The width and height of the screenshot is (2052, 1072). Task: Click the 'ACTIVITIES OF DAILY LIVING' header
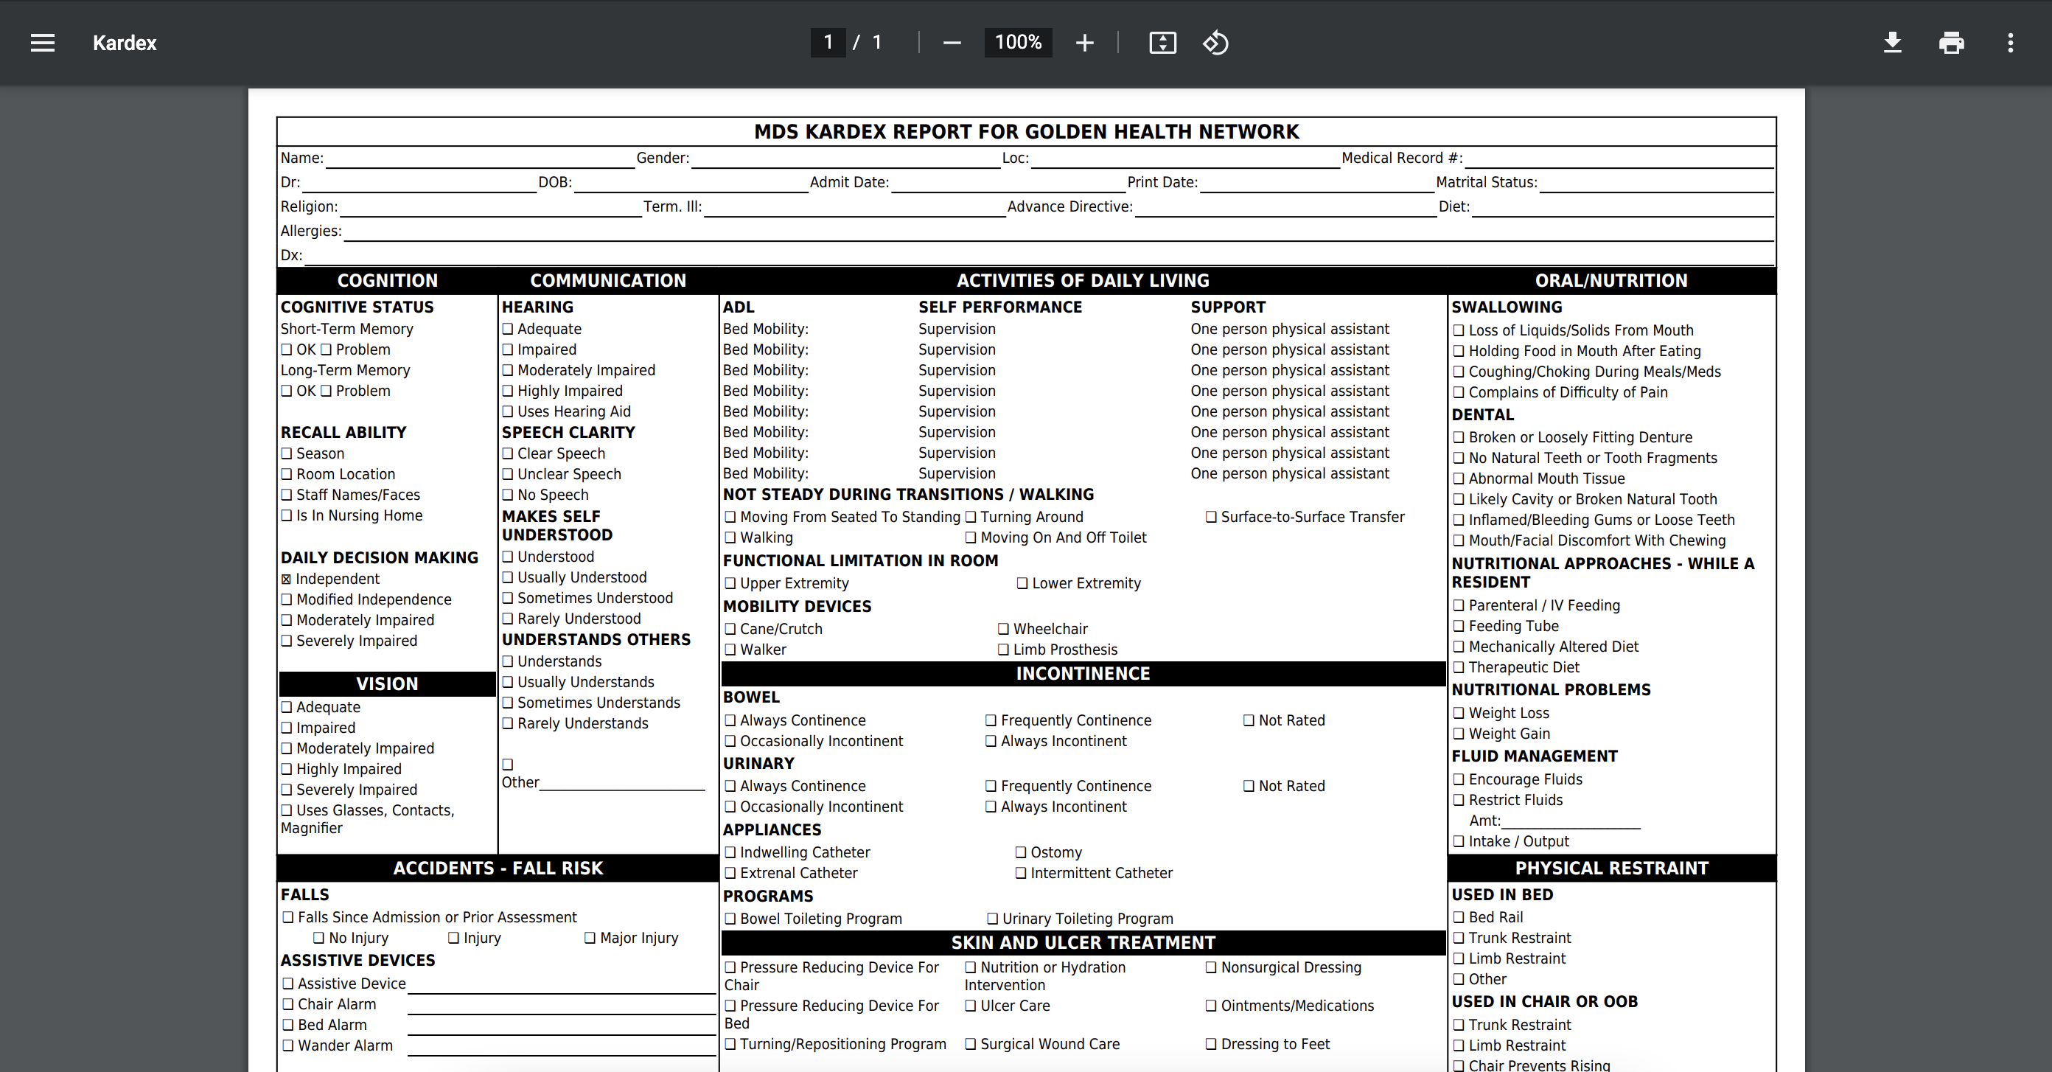click(x=1083, y=281)
